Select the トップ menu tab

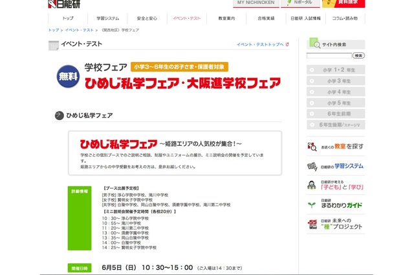point(68,18)
